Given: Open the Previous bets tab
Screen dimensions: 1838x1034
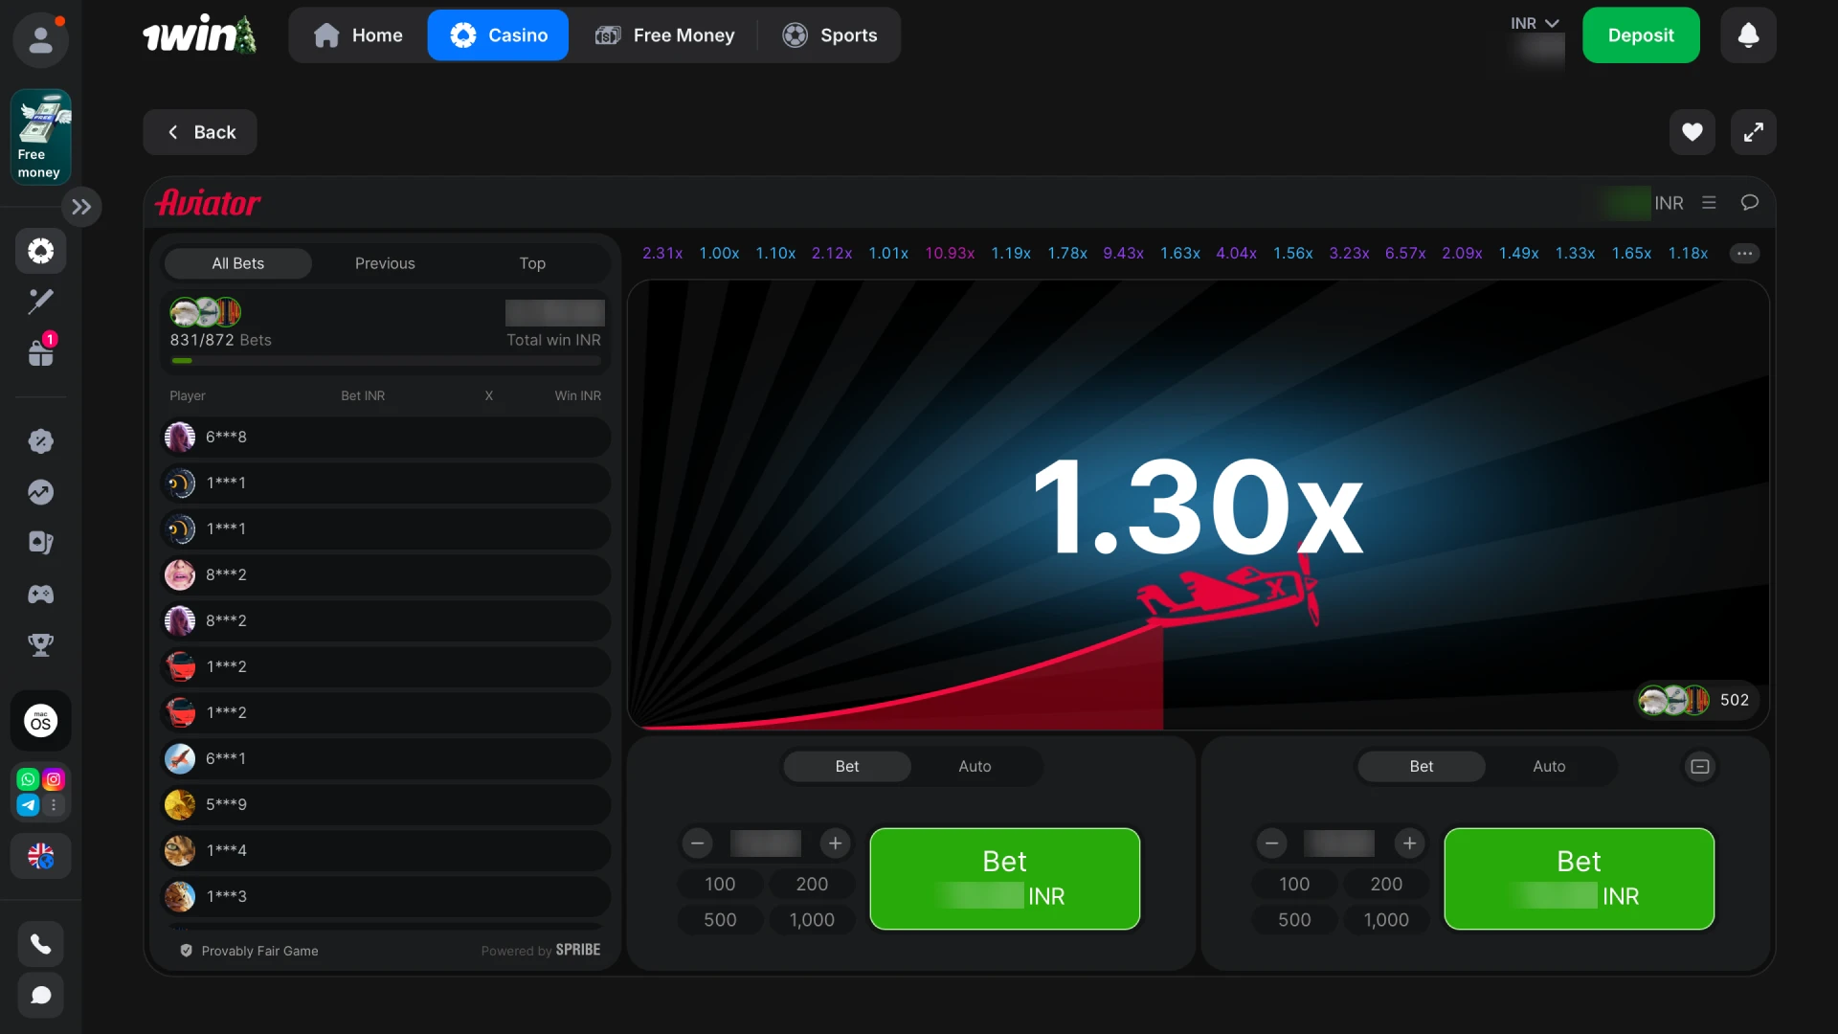Looking at the screenshot, I should point(385,263).
